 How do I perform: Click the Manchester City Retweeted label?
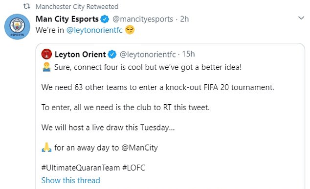coord(77,7)
